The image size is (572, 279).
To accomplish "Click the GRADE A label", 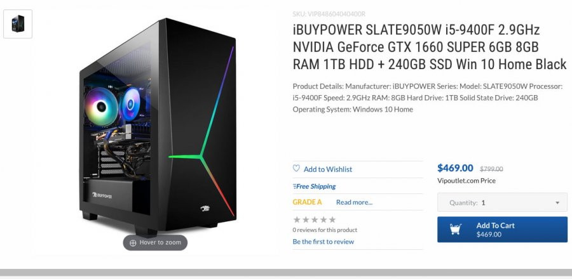I will point(307,202).
